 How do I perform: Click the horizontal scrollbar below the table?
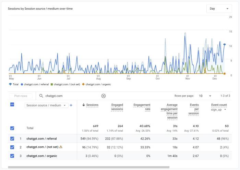pyautogui.click(x=88, y=167)
